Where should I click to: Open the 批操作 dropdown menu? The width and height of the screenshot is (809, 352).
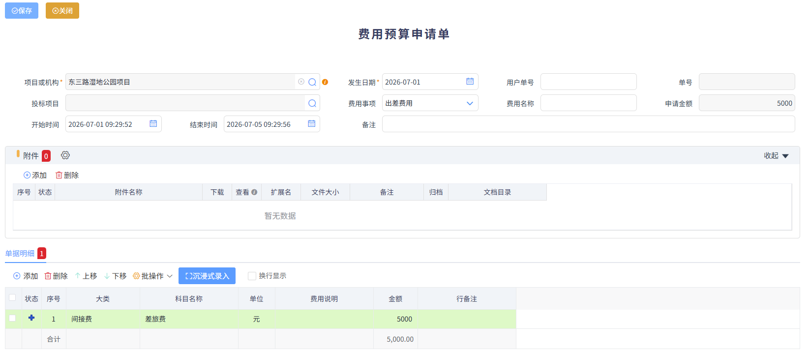[x=152, y=276]
